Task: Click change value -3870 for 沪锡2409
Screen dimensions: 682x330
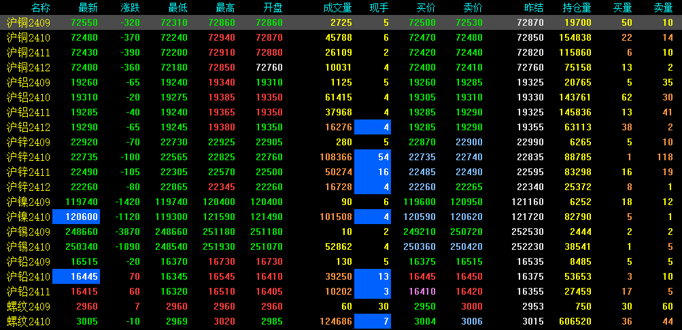Action: pyautogui.click(x=126, y=232)
